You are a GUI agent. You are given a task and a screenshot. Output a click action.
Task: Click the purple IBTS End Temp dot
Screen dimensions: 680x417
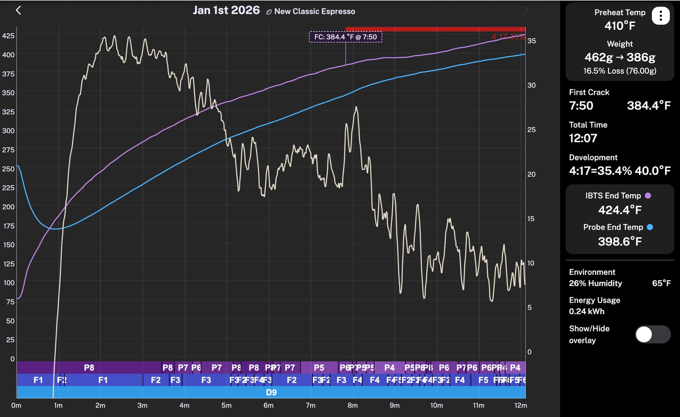point(648,196)
